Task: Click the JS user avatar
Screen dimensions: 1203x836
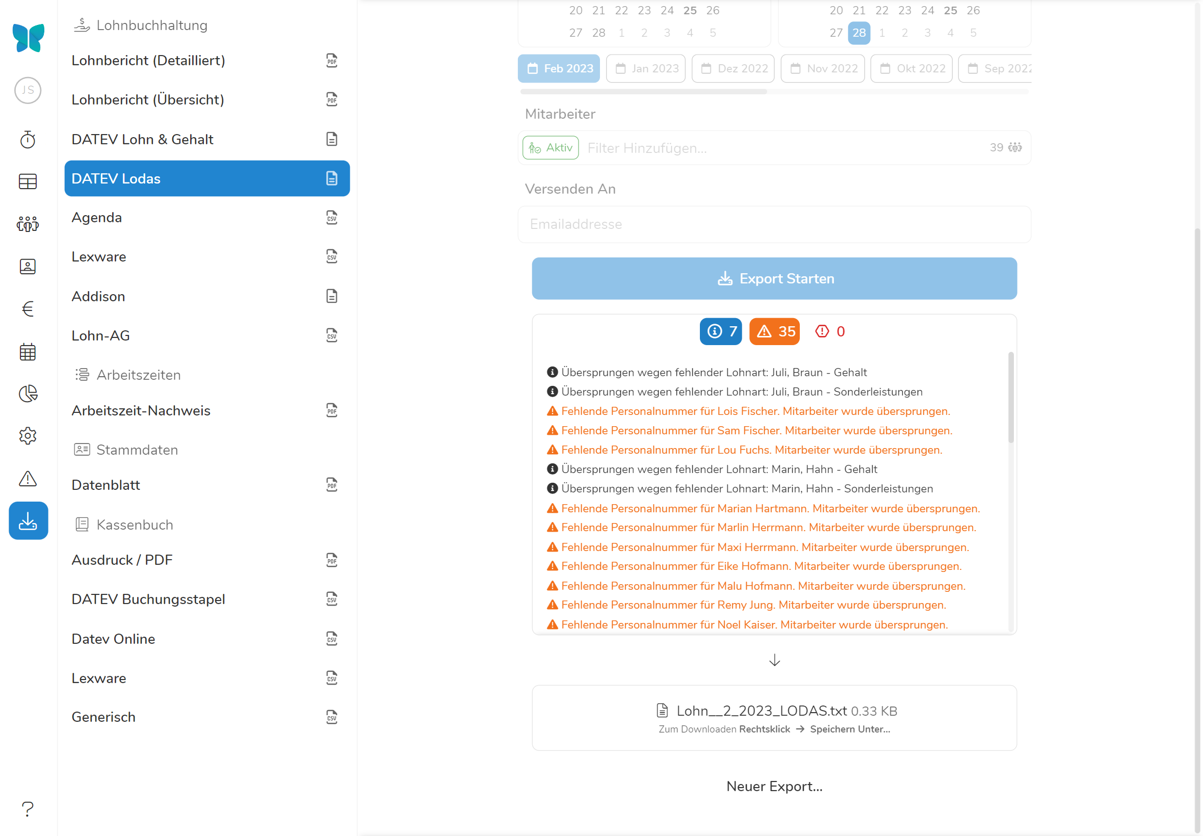Action: 28,90
